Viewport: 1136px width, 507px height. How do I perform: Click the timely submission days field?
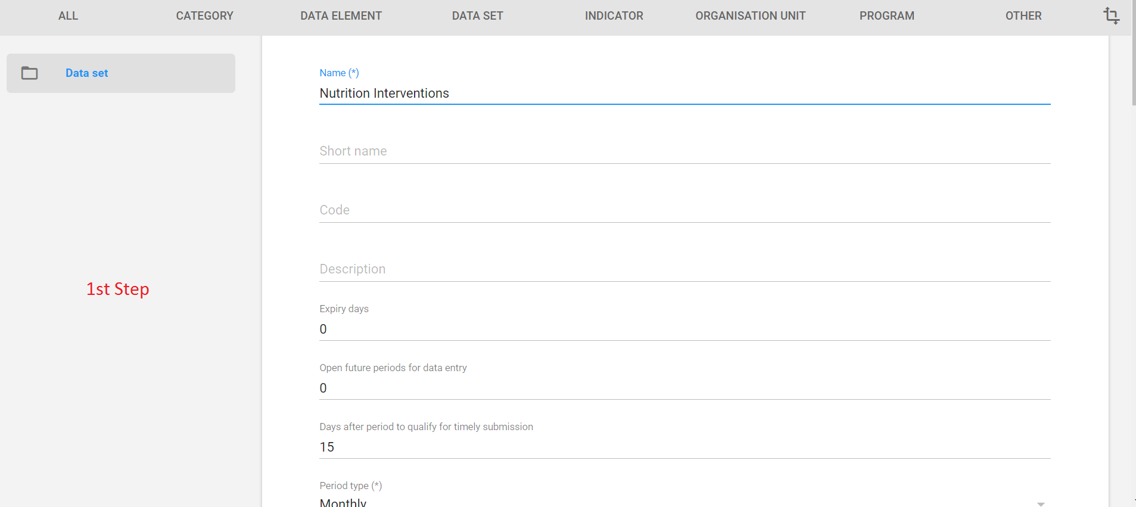point(684,447)
